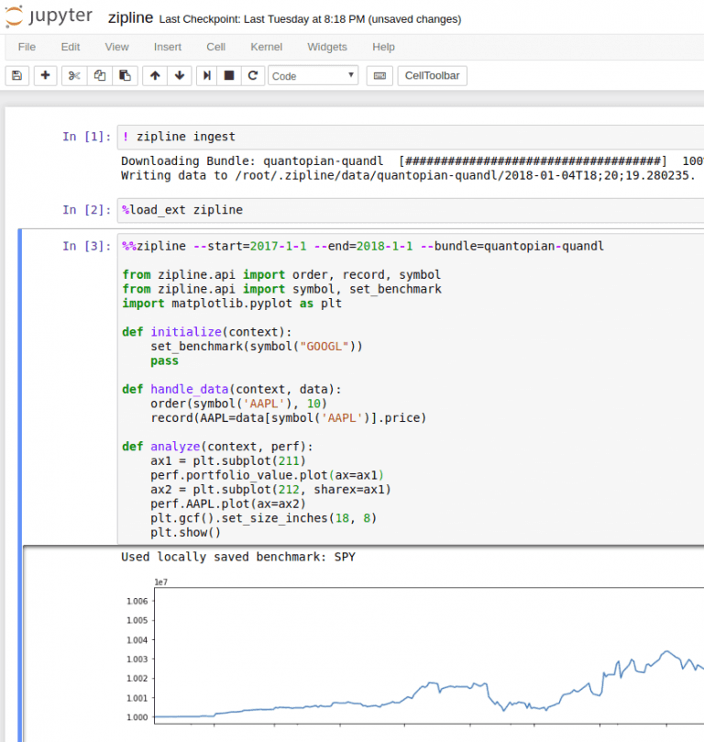
Task: Open the File menu
Action: point(27,47)
